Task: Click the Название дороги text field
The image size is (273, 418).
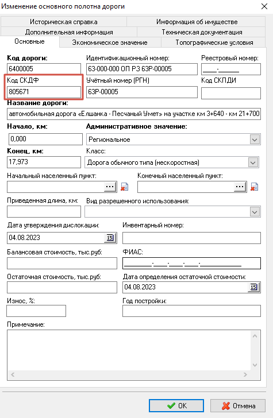Action: (x=134, y=114)
